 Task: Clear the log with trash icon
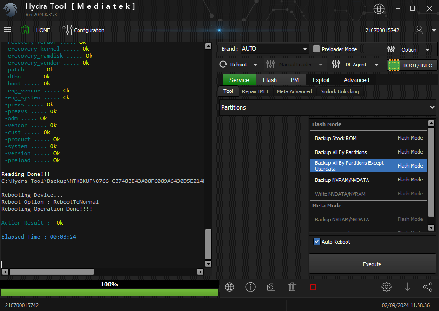pyautogui.click(x=292, y=287)
